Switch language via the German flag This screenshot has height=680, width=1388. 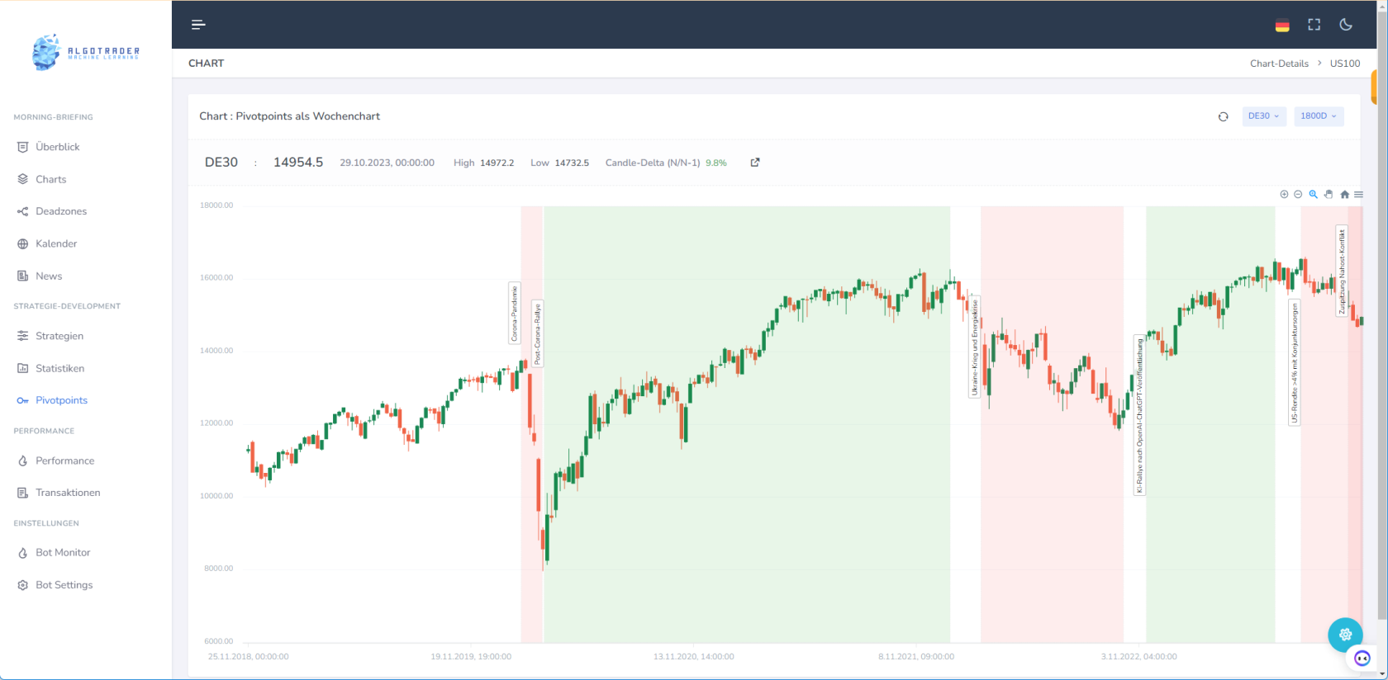coord(1282,26)
